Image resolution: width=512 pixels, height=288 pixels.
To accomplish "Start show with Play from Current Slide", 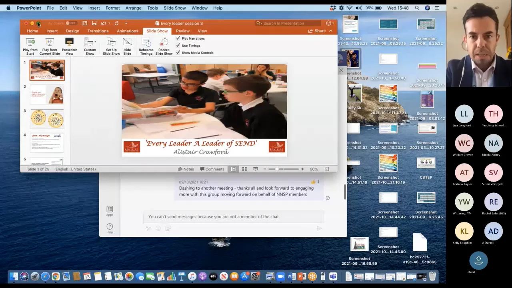I will tap(50, 42).
